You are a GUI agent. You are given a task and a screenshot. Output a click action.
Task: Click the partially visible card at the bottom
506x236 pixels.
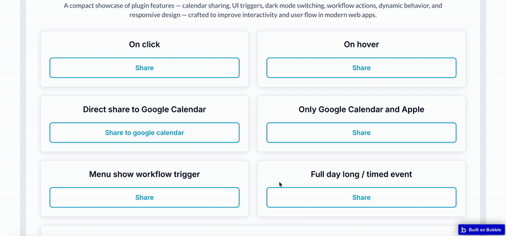252,231
